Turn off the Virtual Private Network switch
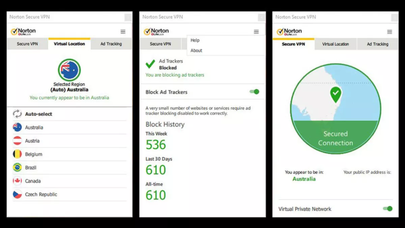 click(x=387, y=209)
